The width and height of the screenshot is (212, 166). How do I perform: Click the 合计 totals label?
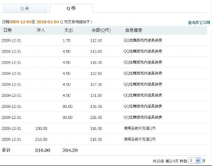(6, 150)
